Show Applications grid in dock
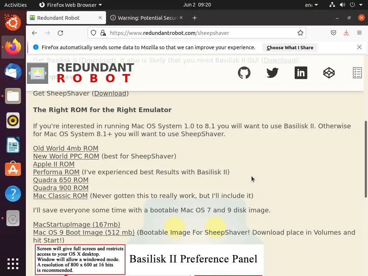 tap(13, 264)
